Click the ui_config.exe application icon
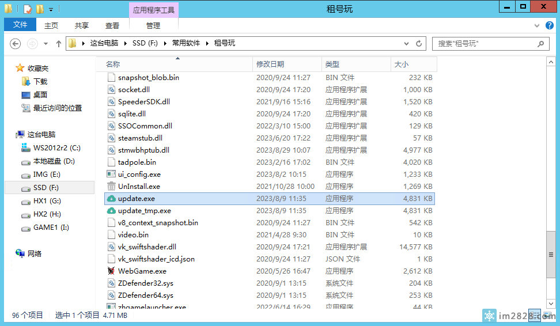 111,175
